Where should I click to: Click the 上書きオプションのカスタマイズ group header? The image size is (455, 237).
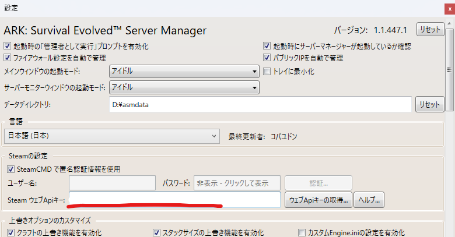point(50,221)
